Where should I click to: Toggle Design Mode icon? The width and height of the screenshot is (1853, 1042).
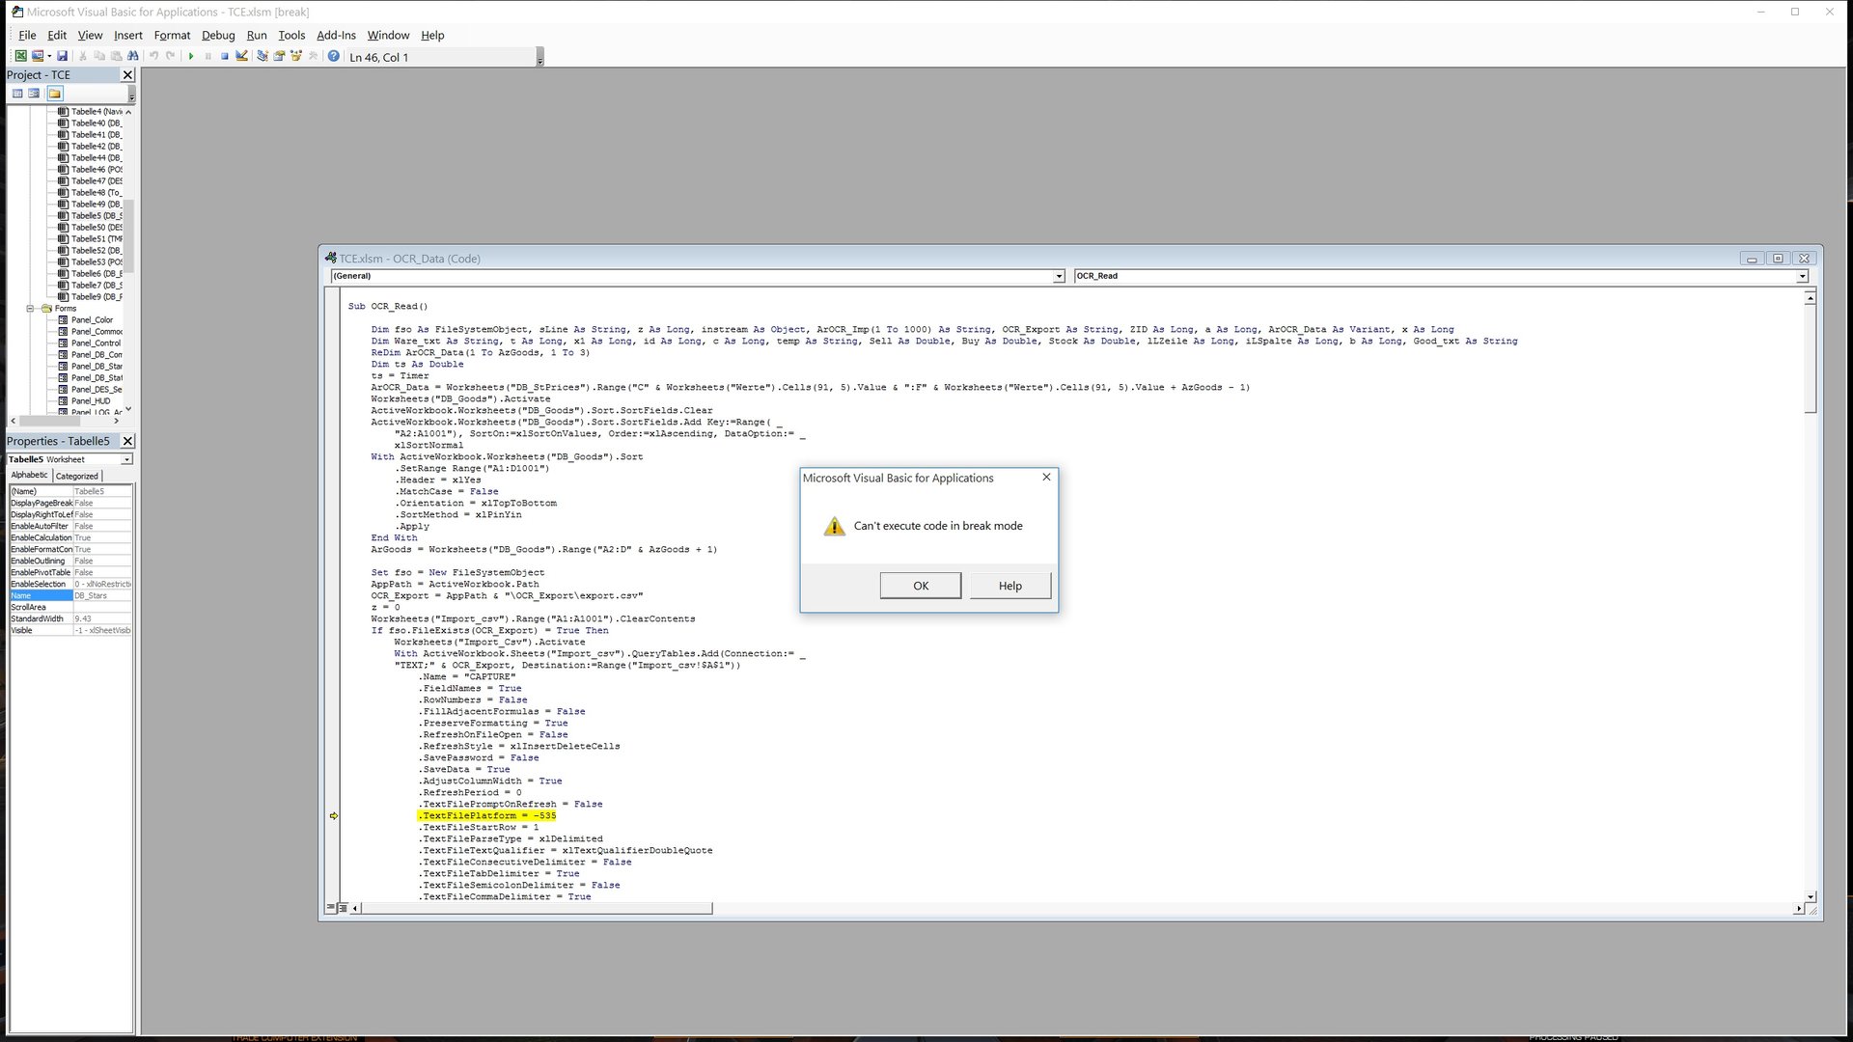(241, 56)
